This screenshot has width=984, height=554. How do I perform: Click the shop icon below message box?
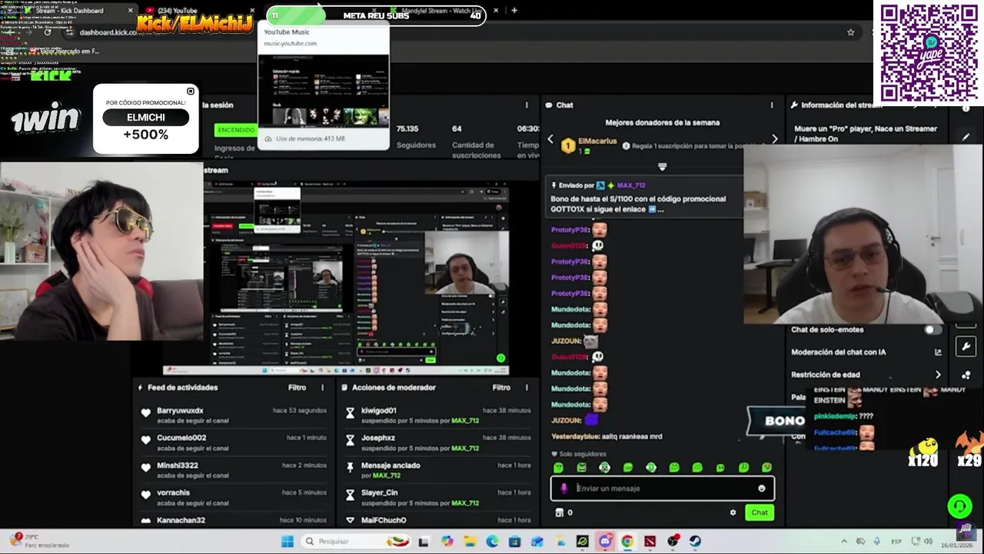[x=559, y=512]
